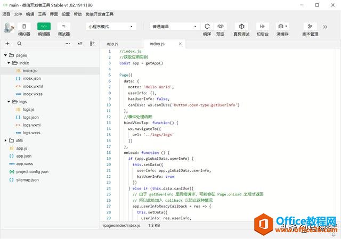The width and height of the screenshot is (341, 239).
Task: Open project.config.json in file tree
Action: click(50, 171)
